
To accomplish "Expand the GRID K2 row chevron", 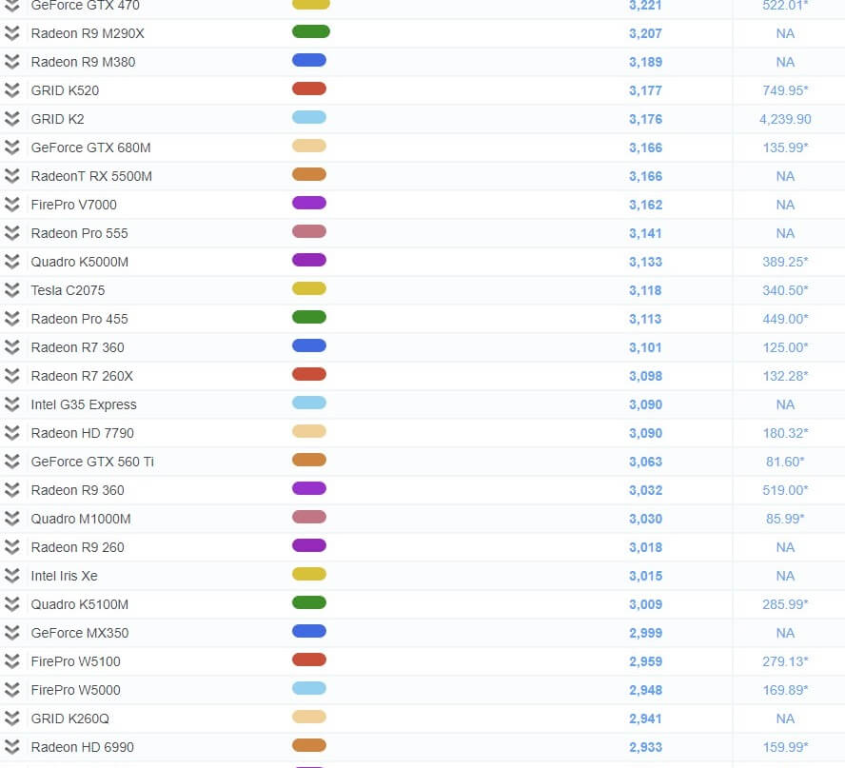I will pos(11,119).
